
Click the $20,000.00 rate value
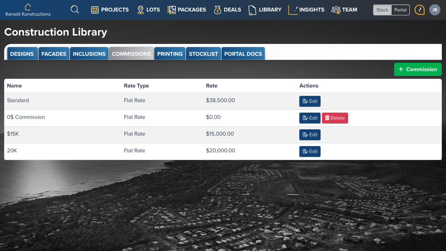click(x=221, y=151)
